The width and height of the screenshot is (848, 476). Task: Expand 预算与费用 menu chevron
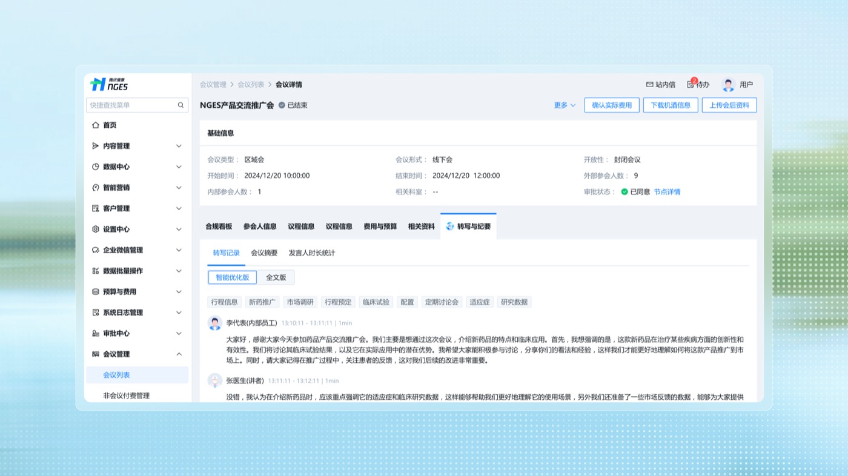tap(179, 291)
